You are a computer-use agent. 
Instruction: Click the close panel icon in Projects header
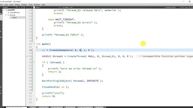24,7
